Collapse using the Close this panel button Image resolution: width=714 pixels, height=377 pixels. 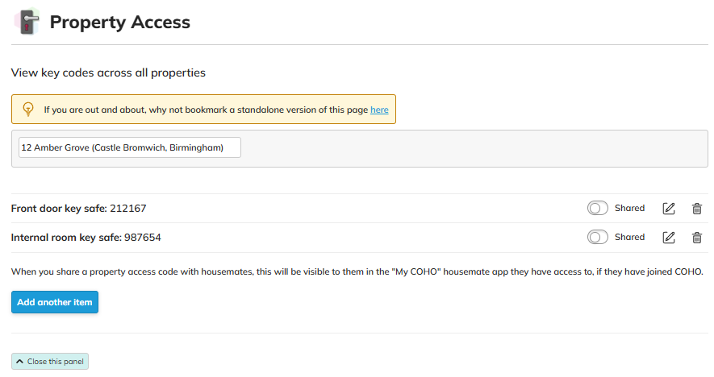pyautogui.click(x=50, y=362)
